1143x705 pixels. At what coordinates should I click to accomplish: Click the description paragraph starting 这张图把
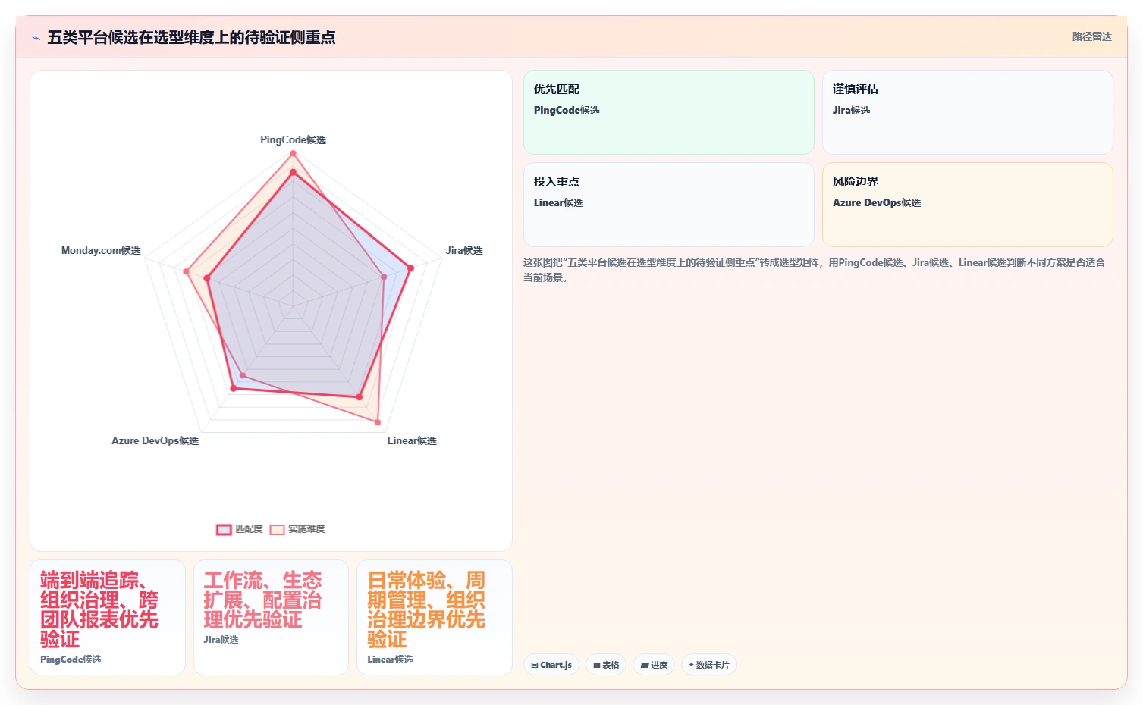tap(815, 270)
